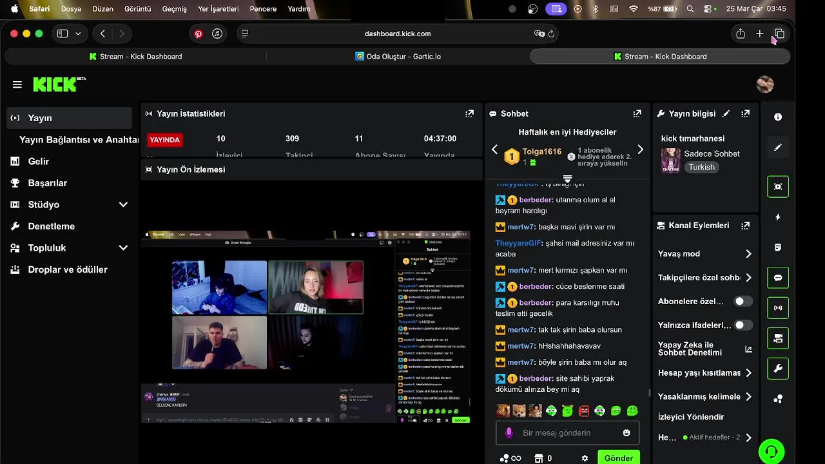Click the pencil icon in the right sidebar
This screenshot has height=464, width=825.
pos(778,148)
